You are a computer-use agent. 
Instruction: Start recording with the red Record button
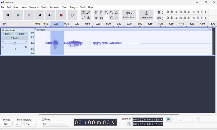point(61,15)
